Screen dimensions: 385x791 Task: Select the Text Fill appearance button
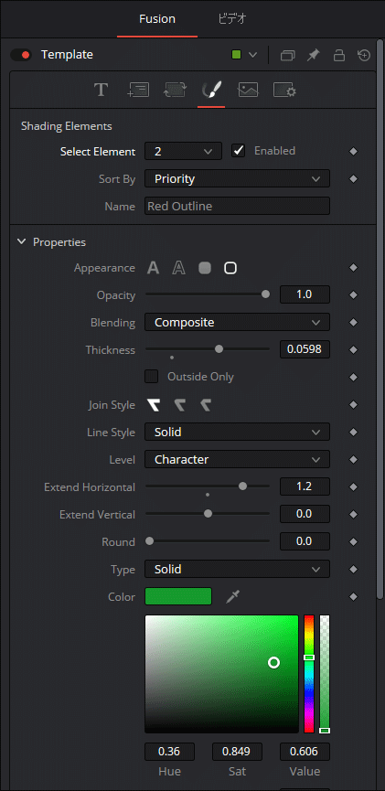point(153,268)
